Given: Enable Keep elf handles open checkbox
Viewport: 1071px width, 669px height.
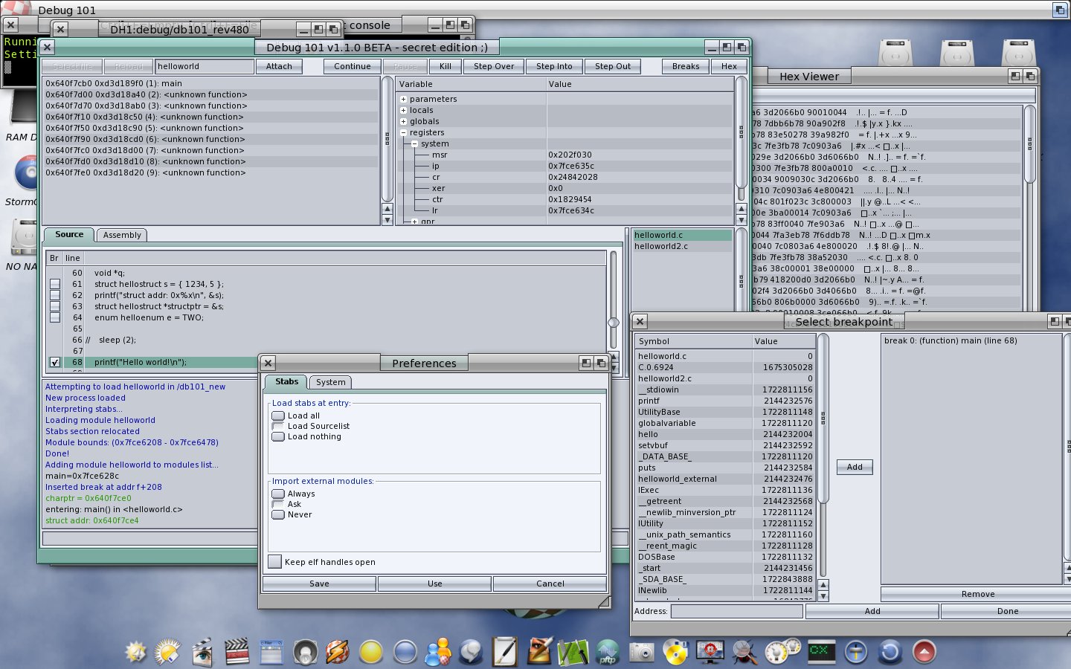Looking at the screenshot, I should (x=275, y=562).
